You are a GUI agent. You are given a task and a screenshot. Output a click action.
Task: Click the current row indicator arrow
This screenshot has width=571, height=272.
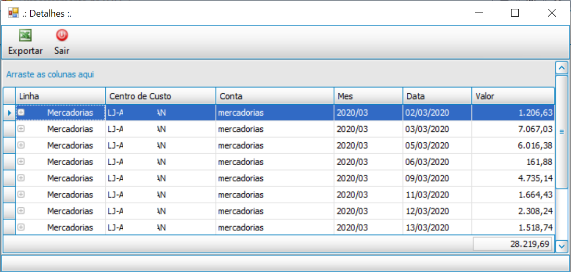point(9,113)
